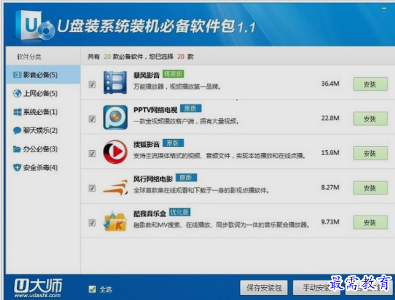Toggle the 全选 select-all checkbox

pos(92,289)
